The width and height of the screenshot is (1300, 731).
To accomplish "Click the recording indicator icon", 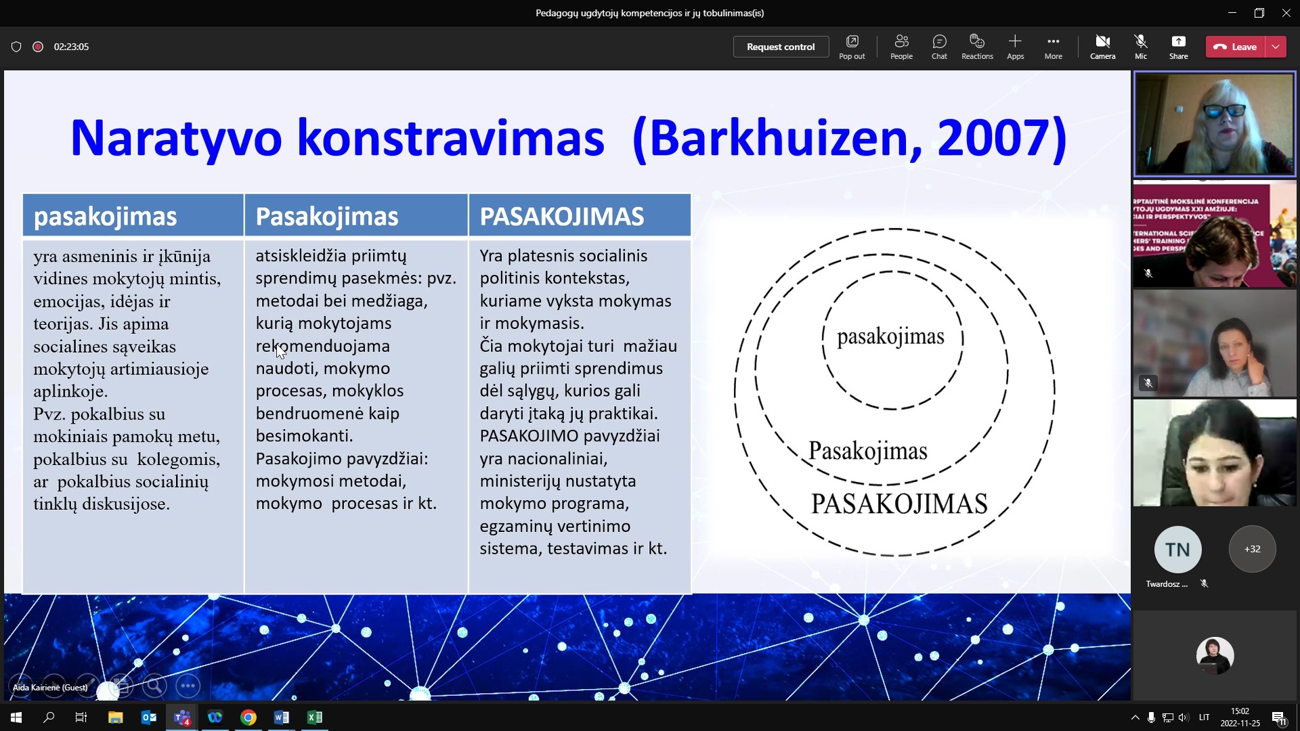I will (38, 47).
